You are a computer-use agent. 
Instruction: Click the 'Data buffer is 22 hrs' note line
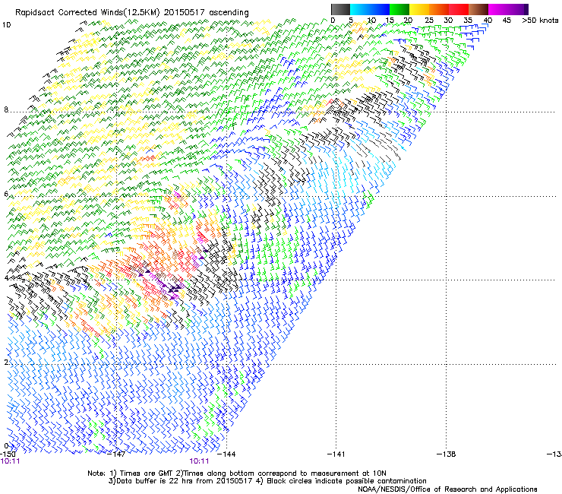[x=267, y=481]
